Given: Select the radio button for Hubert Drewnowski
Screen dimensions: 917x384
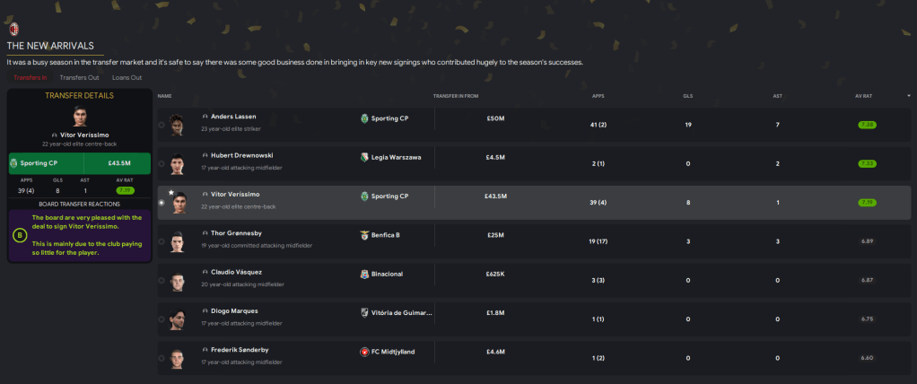Looking at the screenshot, I should (x=162, y=164).
